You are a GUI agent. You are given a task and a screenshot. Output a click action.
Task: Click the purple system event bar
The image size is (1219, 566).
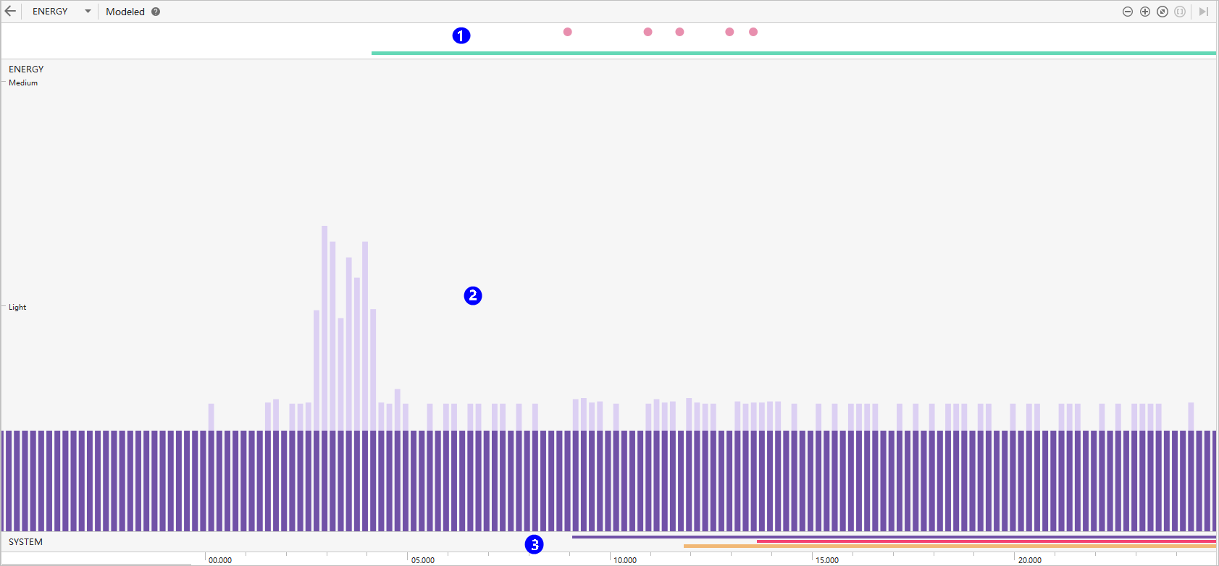(894, 537)
